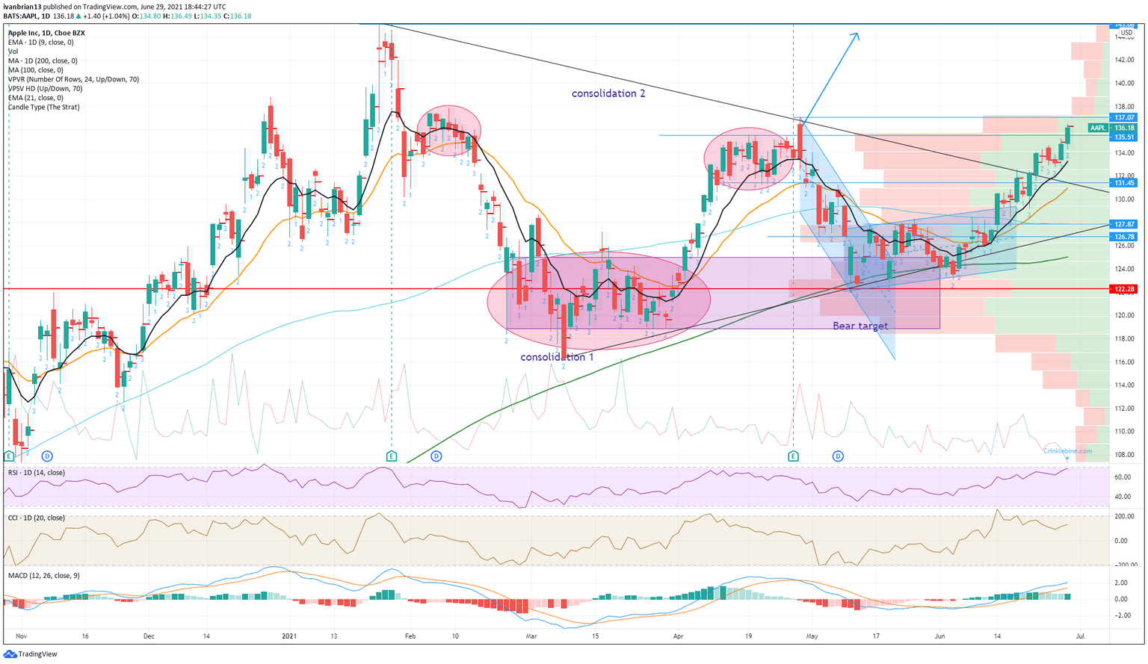
Task: Click the 'ivanbrian13' author name in header
Action: click(x=22, y=7)
